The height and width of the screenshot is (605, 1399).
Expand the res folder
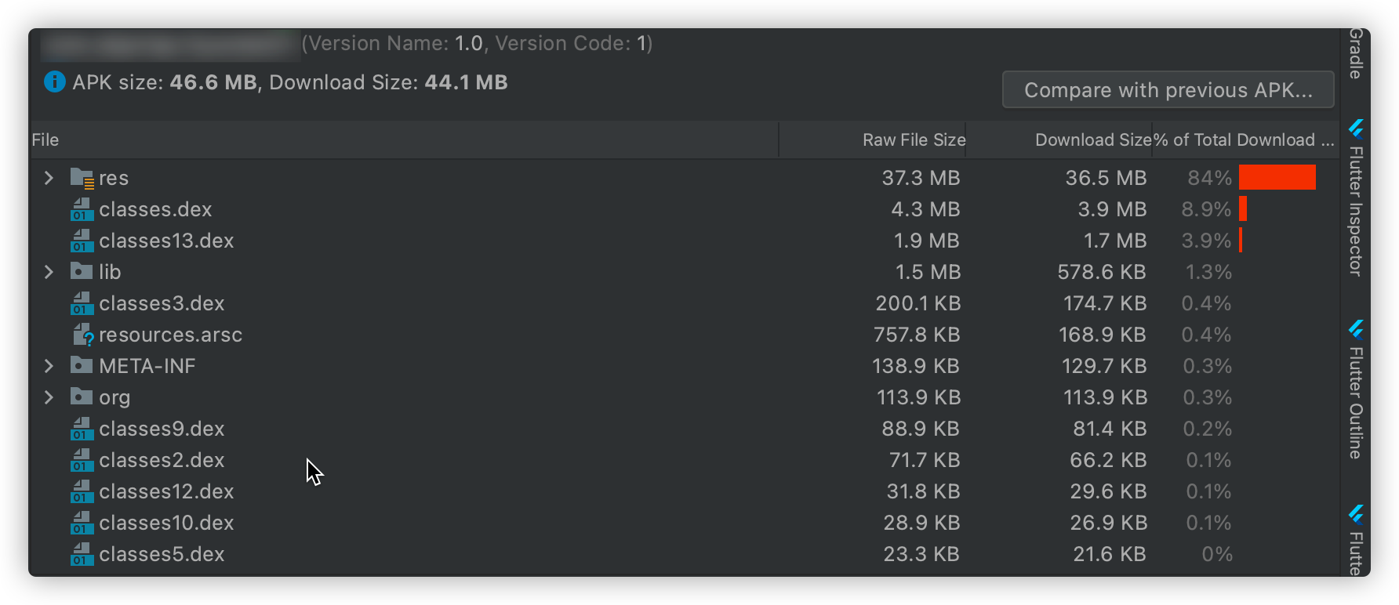pyautogui.click(x=49, y=179)
